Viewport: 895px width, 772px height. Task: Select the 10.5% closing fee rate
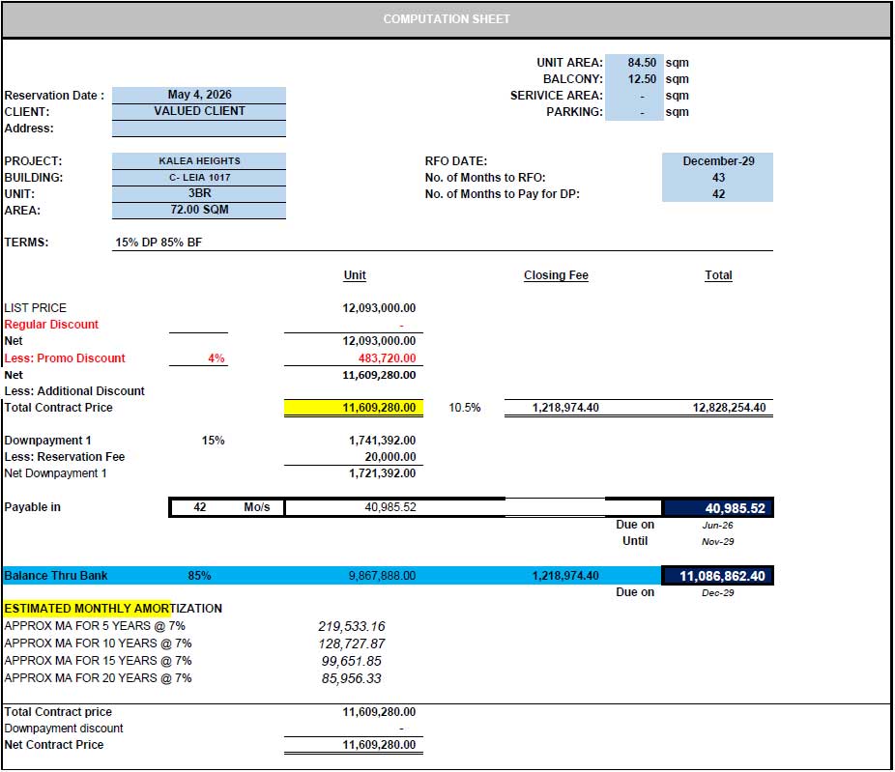coord(464,408)
